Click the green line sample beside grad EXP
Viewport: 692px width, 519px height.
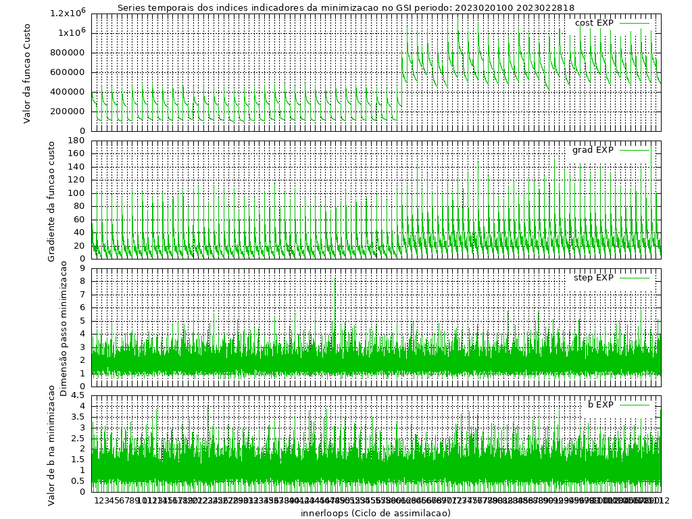(635, 150)
